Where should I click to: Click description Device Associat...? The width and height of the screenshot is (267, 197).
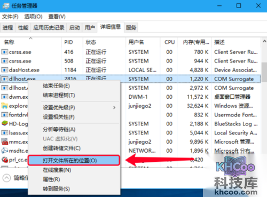(235, 70)
